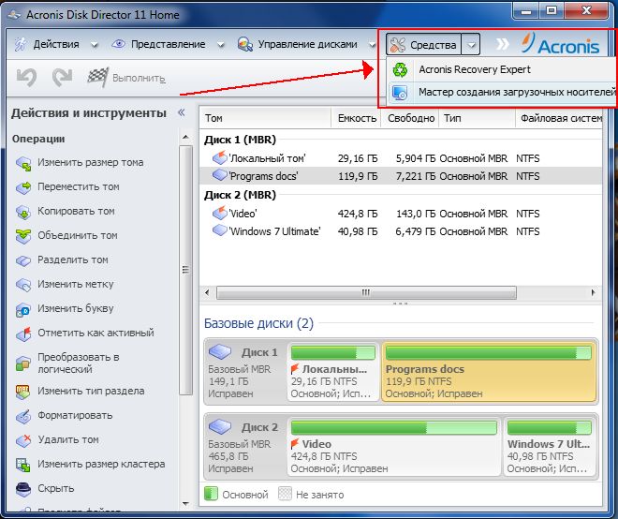Open the Действия dropdown arrow

(95, 45)
